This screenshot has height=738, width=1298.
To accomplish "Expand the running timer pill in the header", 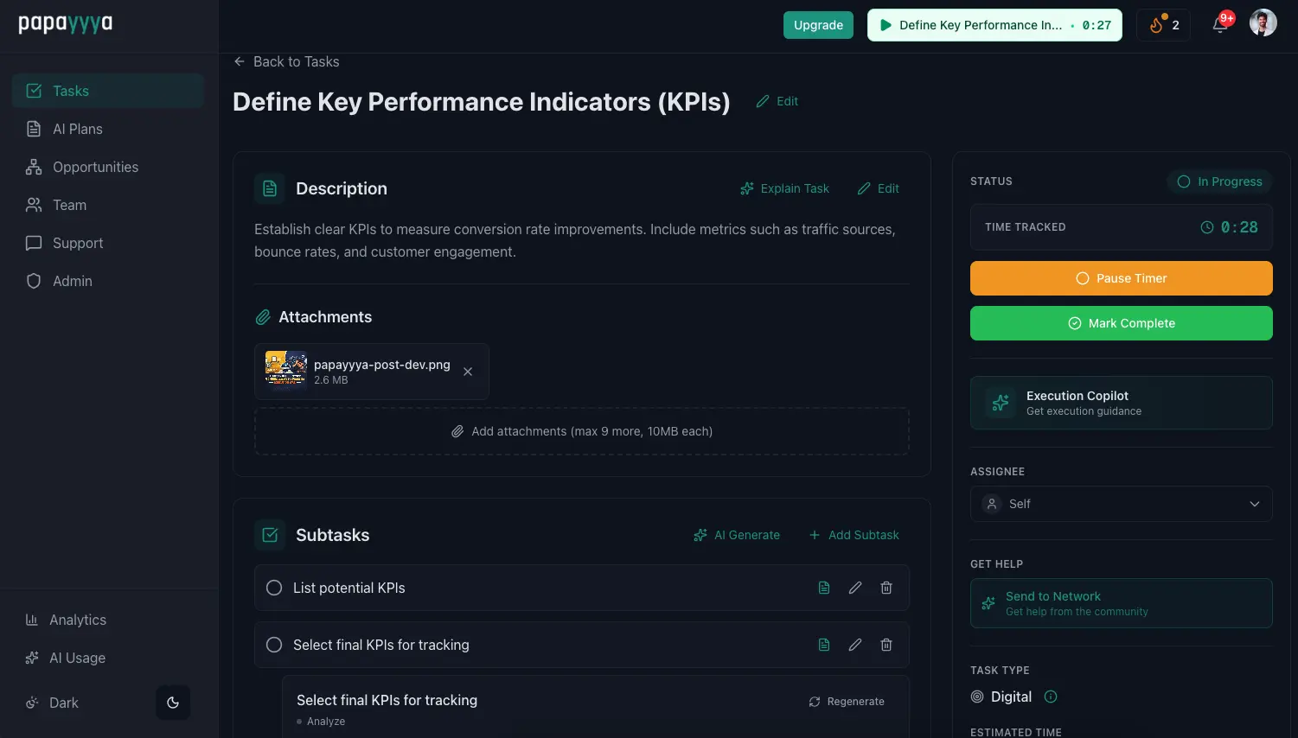I will (x=994, y=25).
